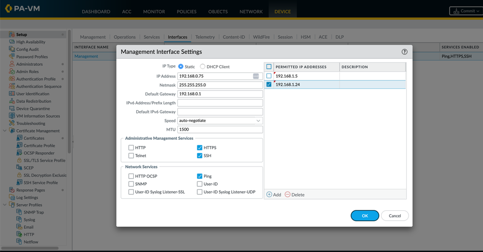
Task: Uncheck the SSH management service
Action: (x=199, y=156)
